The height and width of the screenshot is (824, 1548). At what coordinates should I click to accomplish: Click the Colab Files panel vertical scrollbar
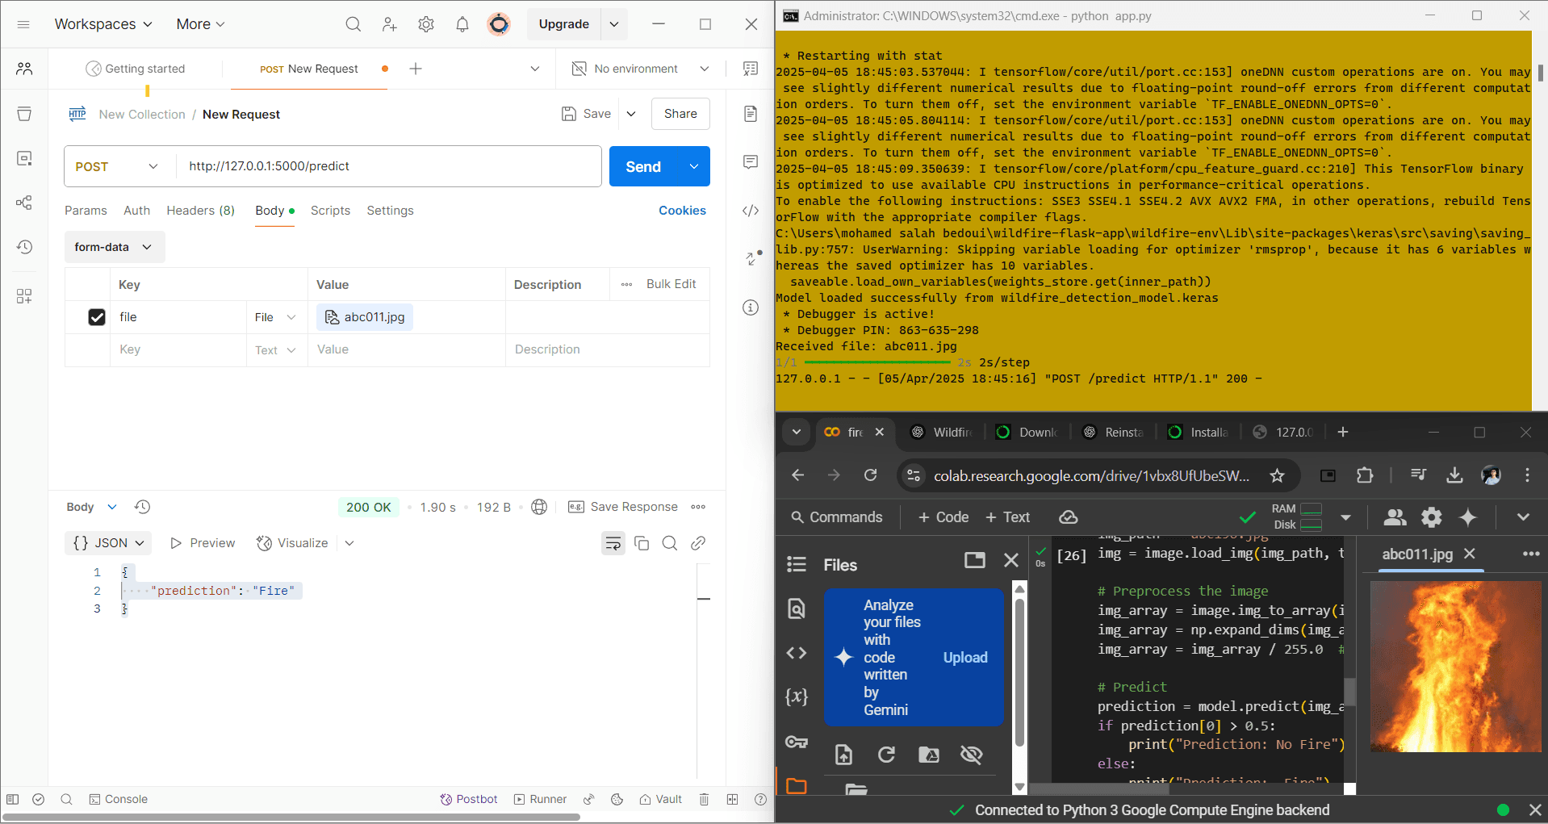tap(1019, 674)
